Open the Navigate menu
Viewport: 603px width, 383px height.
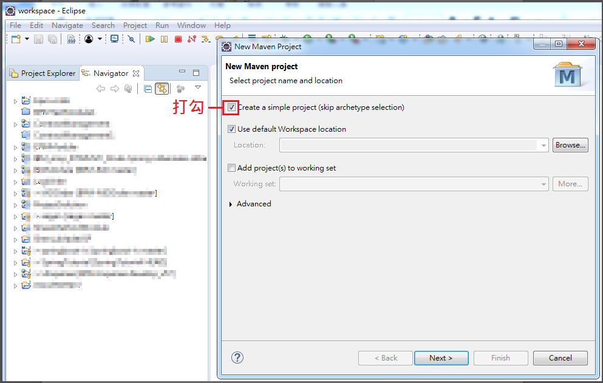tap(67, 25)
